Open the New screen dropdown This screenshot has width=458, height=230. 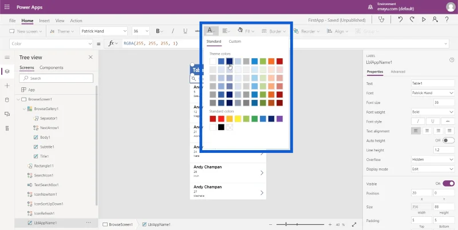point(26,31)
